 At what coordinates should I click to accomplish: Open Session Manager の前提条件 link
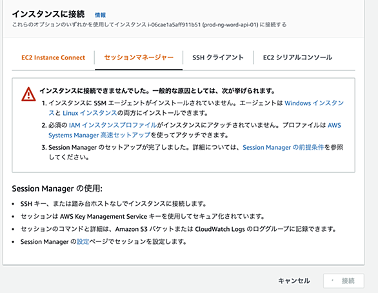(283, 148)
